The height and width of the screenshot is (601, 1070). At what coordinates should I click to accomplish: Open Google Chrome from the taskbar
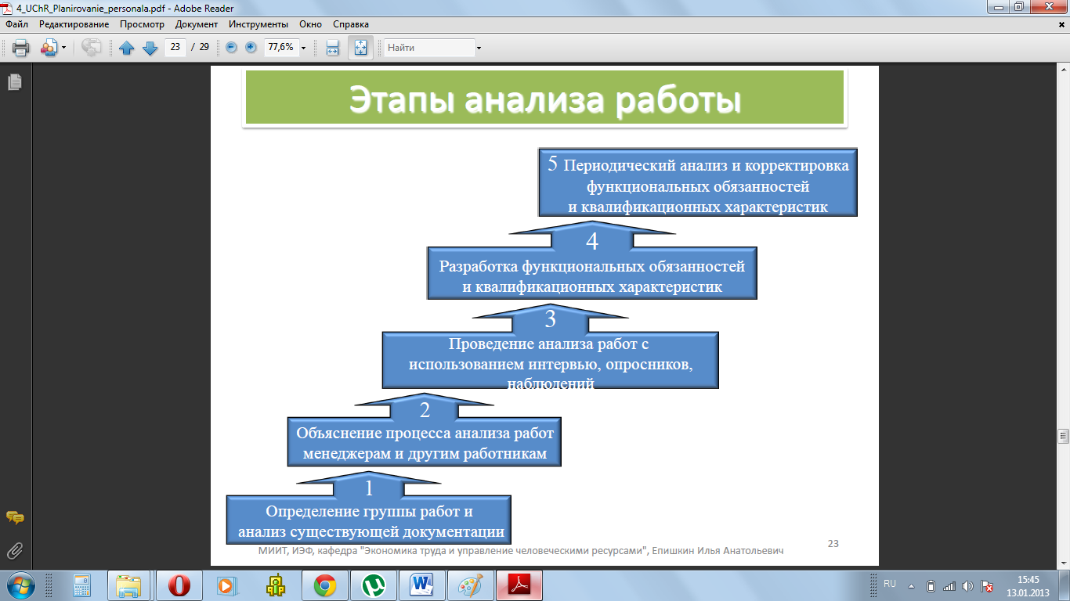(x=325, y=585)
